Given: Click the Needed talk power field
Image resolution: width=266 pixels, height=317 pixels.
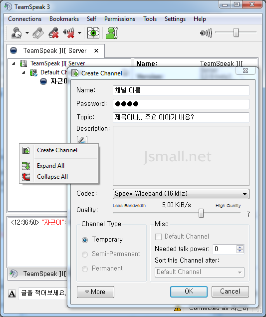Looking at the screenshot, I should click(x=225, y=249).
